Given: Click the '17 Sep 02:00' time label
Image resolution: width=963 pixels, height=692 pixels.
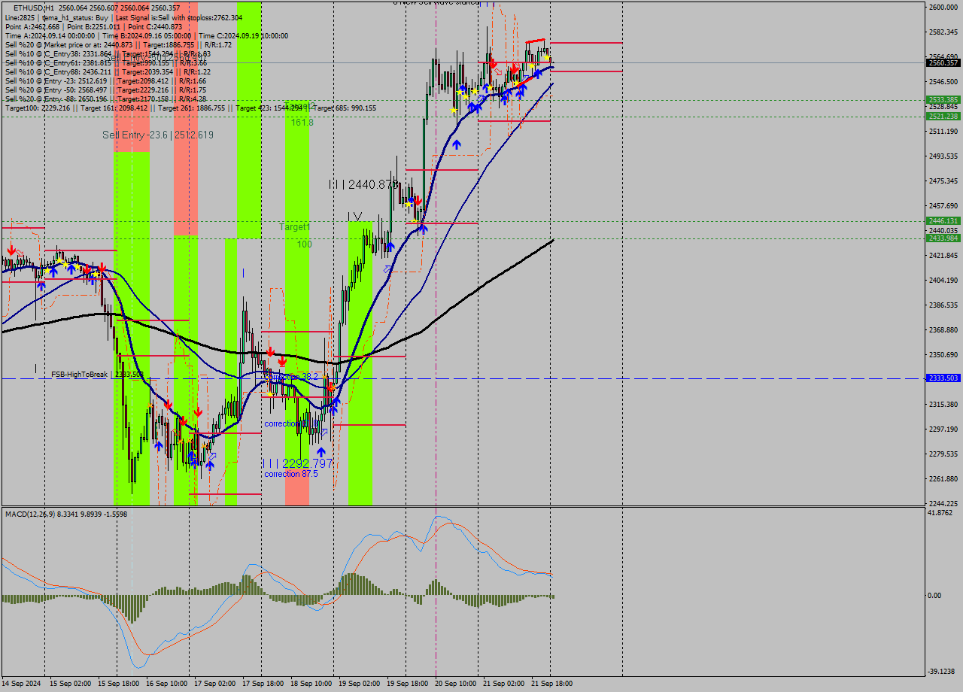Looking at the screenshot, I should tap(215, 684).
